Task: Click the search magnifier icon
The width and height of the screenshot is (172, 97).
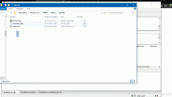Action: coord(133,13)
